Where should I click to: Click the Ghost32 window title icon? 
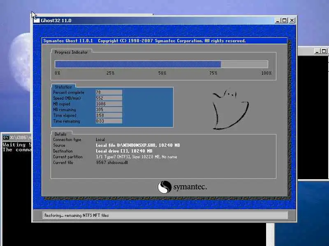[37, 20]
